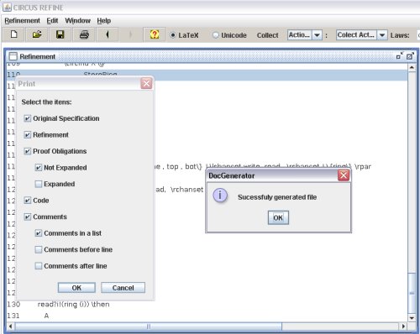Enable the Expanded checkbox
Viewport: 420px width, 334px height.
tap(39, 184)
